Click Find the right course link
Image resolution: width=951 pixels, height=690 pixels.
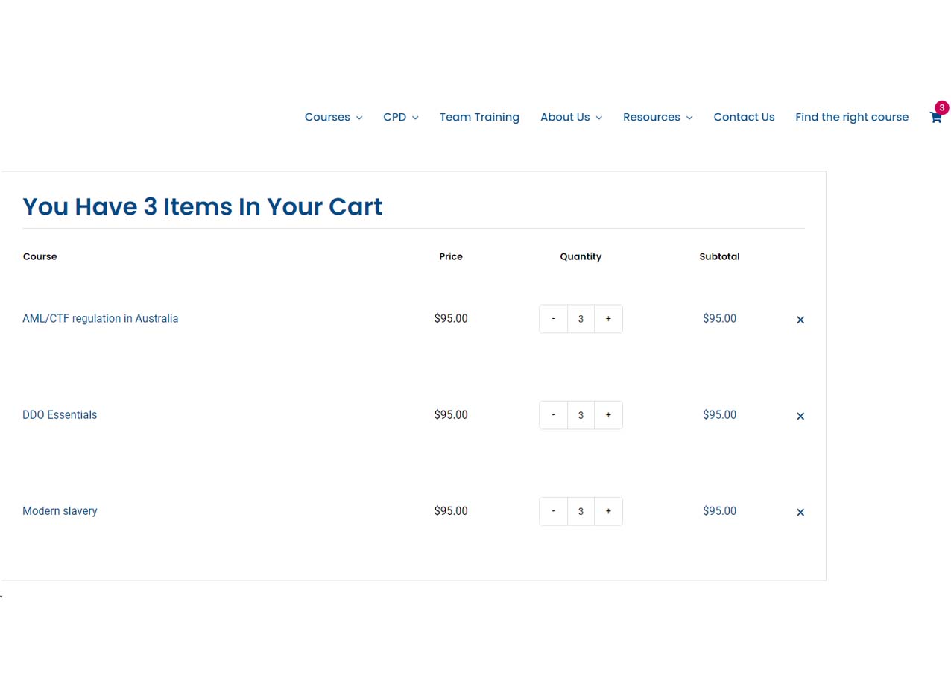pos(851,117)
